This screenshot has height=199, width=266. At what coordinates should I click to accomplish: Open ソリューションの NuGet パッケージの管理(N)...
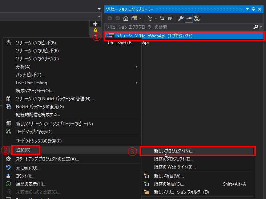[72, 99]
